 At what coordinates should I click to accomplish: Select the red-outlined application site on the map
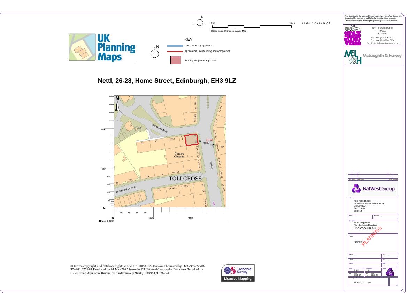click(191, 140)
